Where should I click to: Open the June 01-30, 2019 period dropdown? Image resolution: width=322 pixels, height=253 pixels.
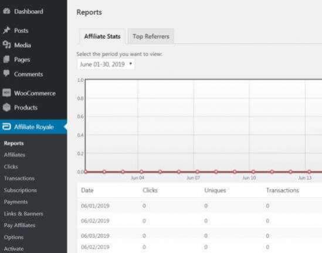click(x=106, y=64)
